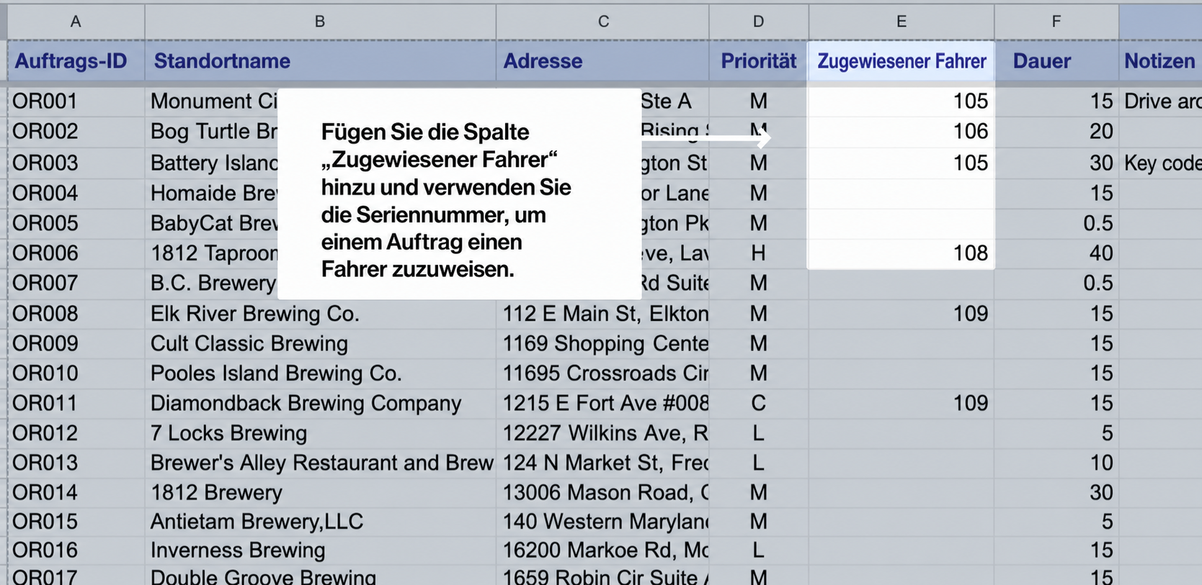Click the 7 Locks Brewing cell

(320, 433)
